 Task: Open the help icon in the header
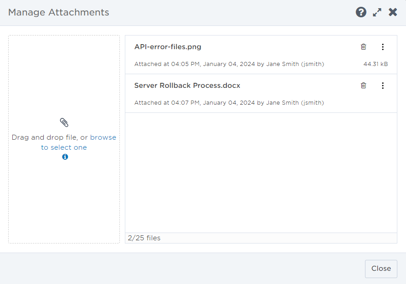[x=361, y=12]
